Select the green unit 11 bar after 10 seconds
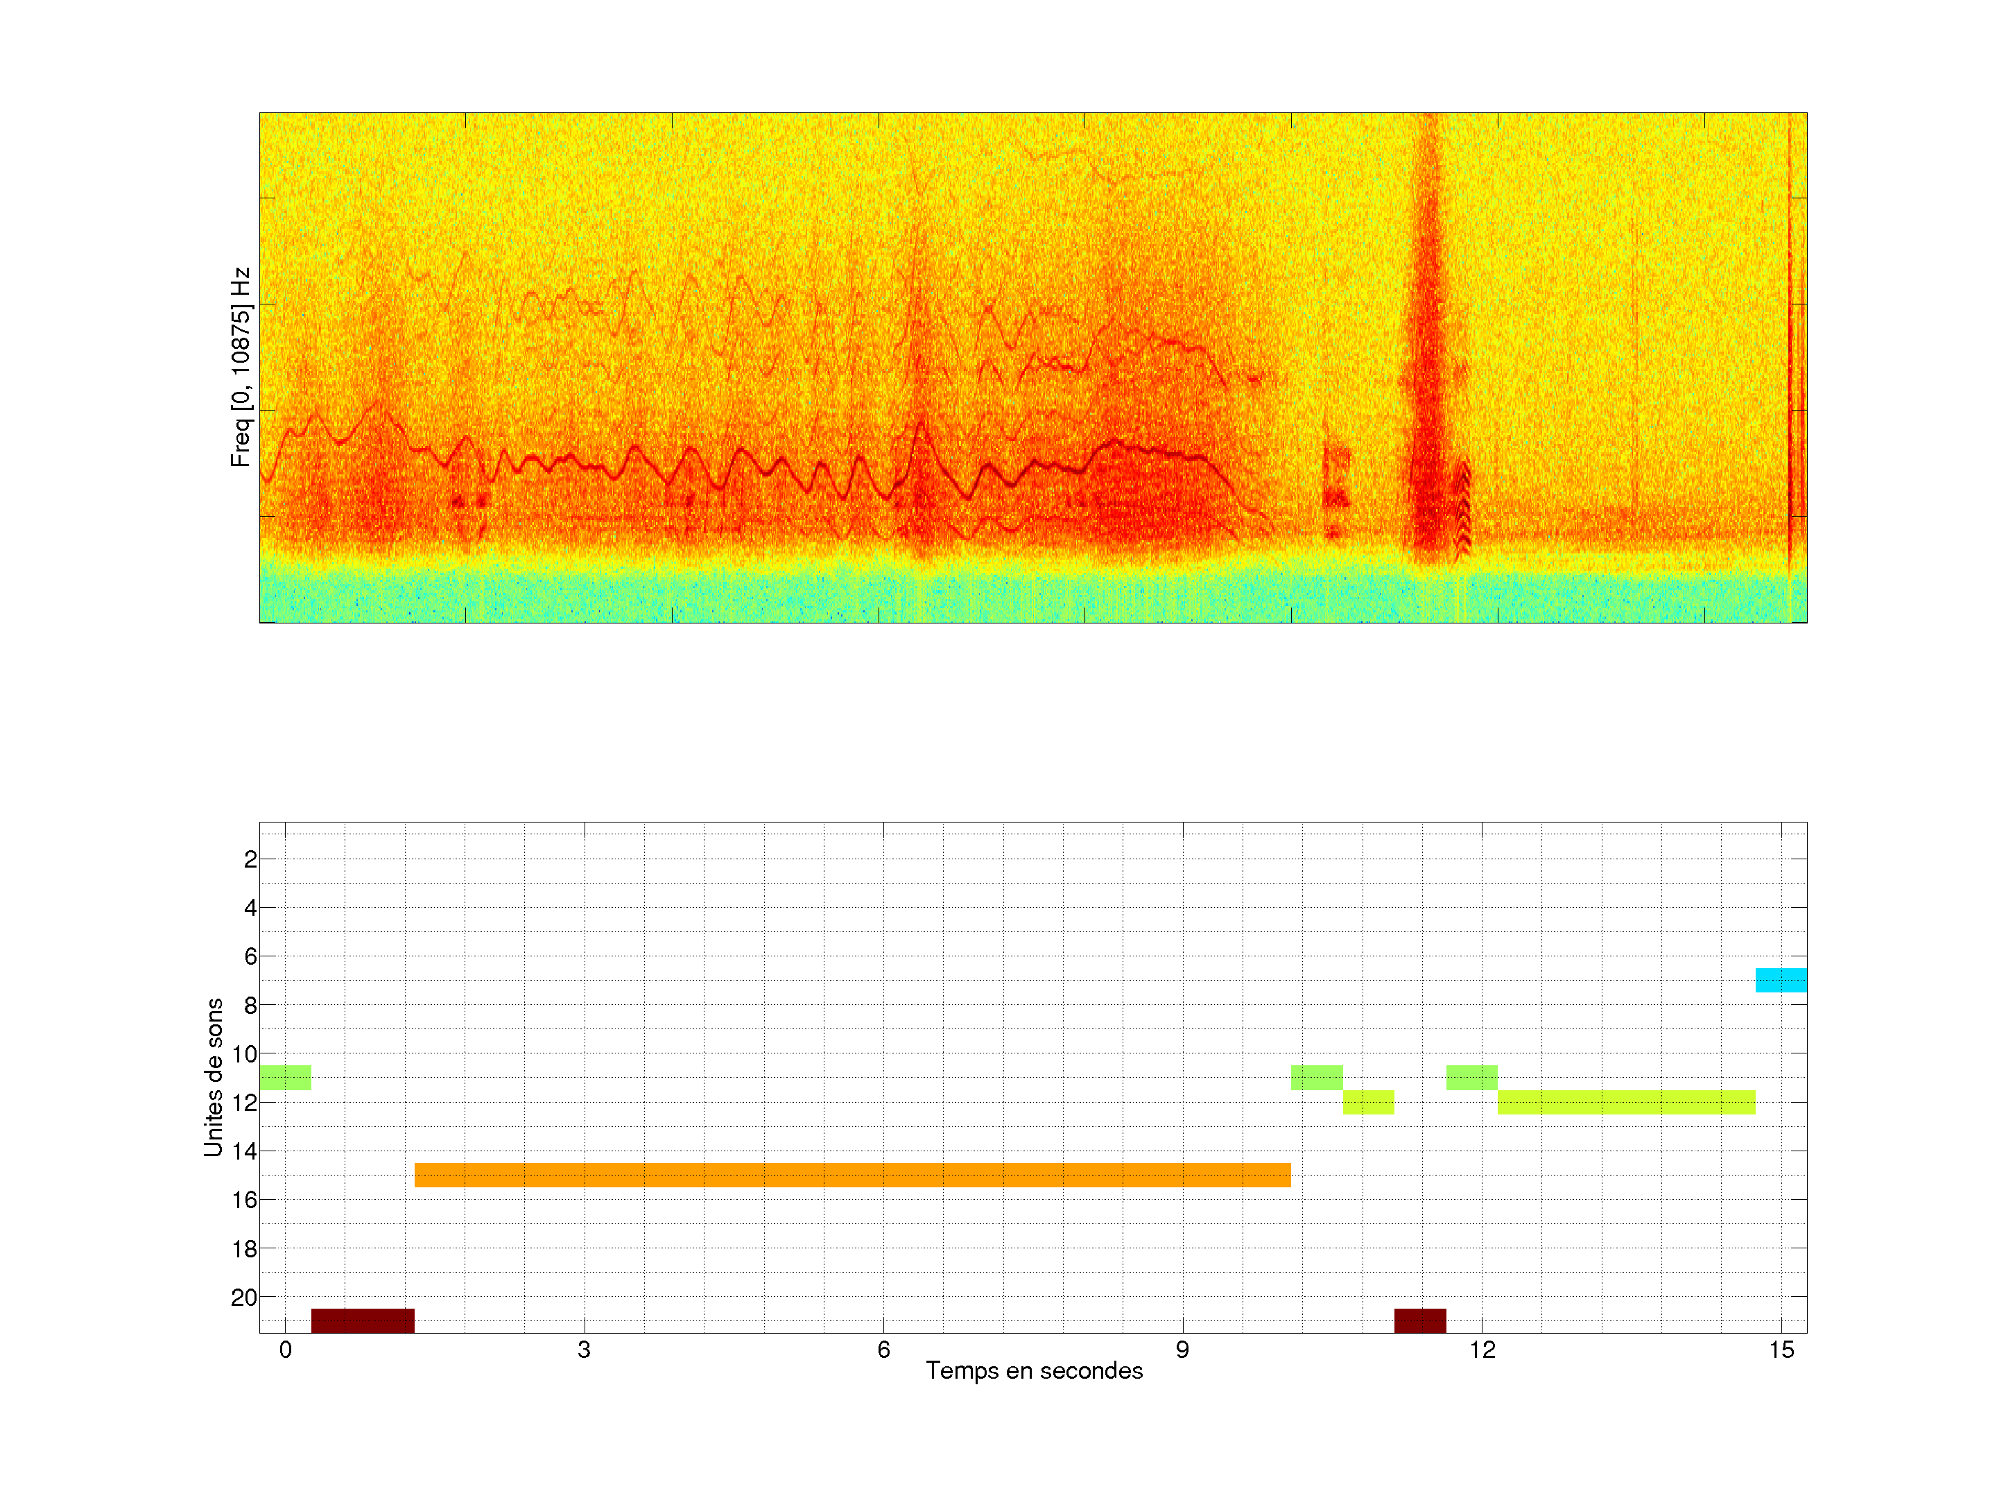The height and width of the screenshot is (1498, 1997). [x=1316, y=1077]
